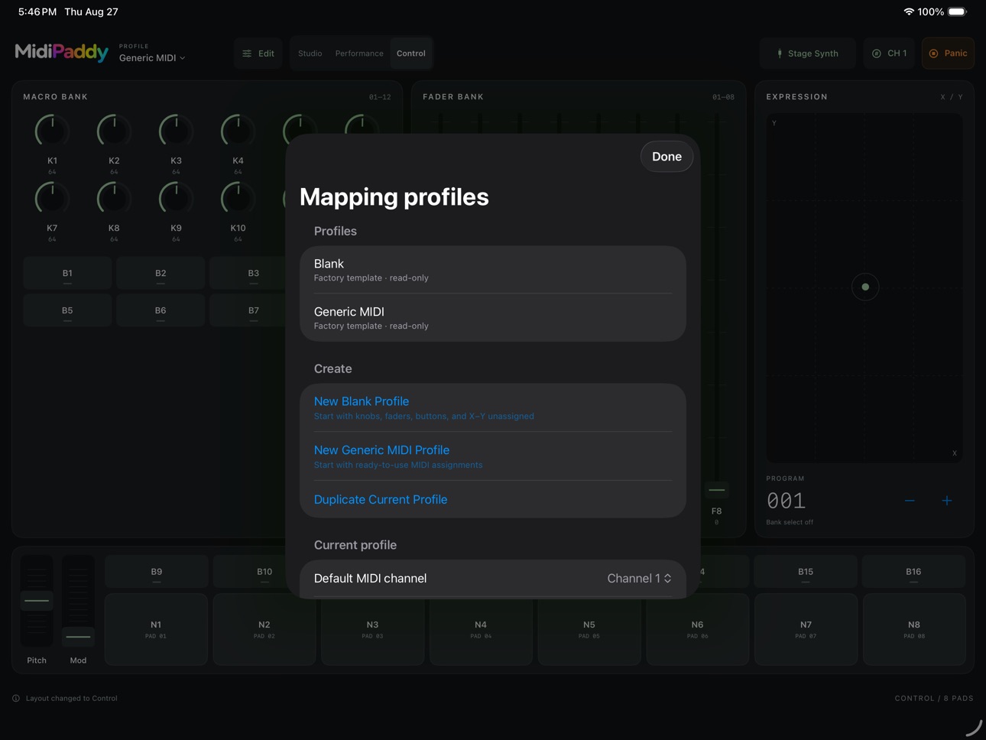This screenshot has width=986, height=740.
Task: Click the K7 macro knob
Action: click(x=52, y=199)
